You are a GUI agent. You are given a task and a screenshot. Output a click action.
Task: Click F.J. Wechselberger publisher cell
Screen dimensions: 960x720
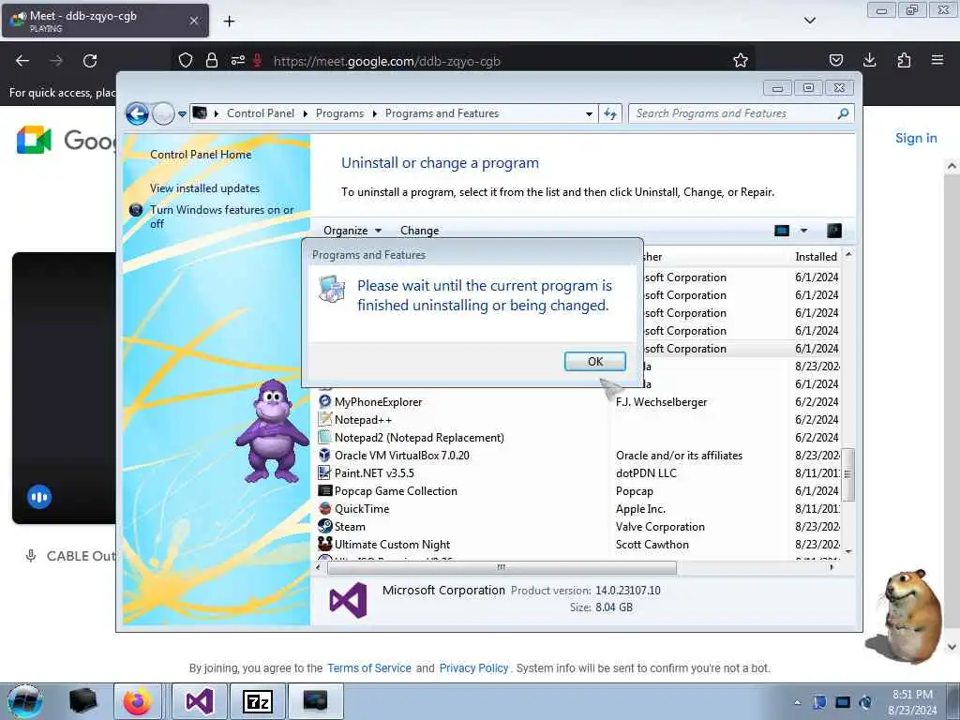point(661,402)
